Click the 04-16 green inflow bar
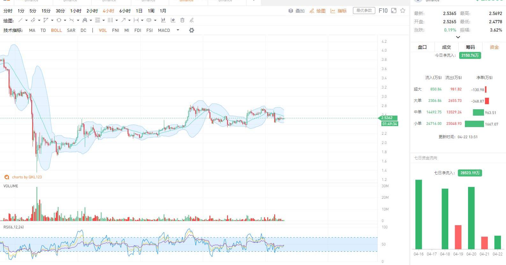 pyautogui.click(x=418, y=214)
